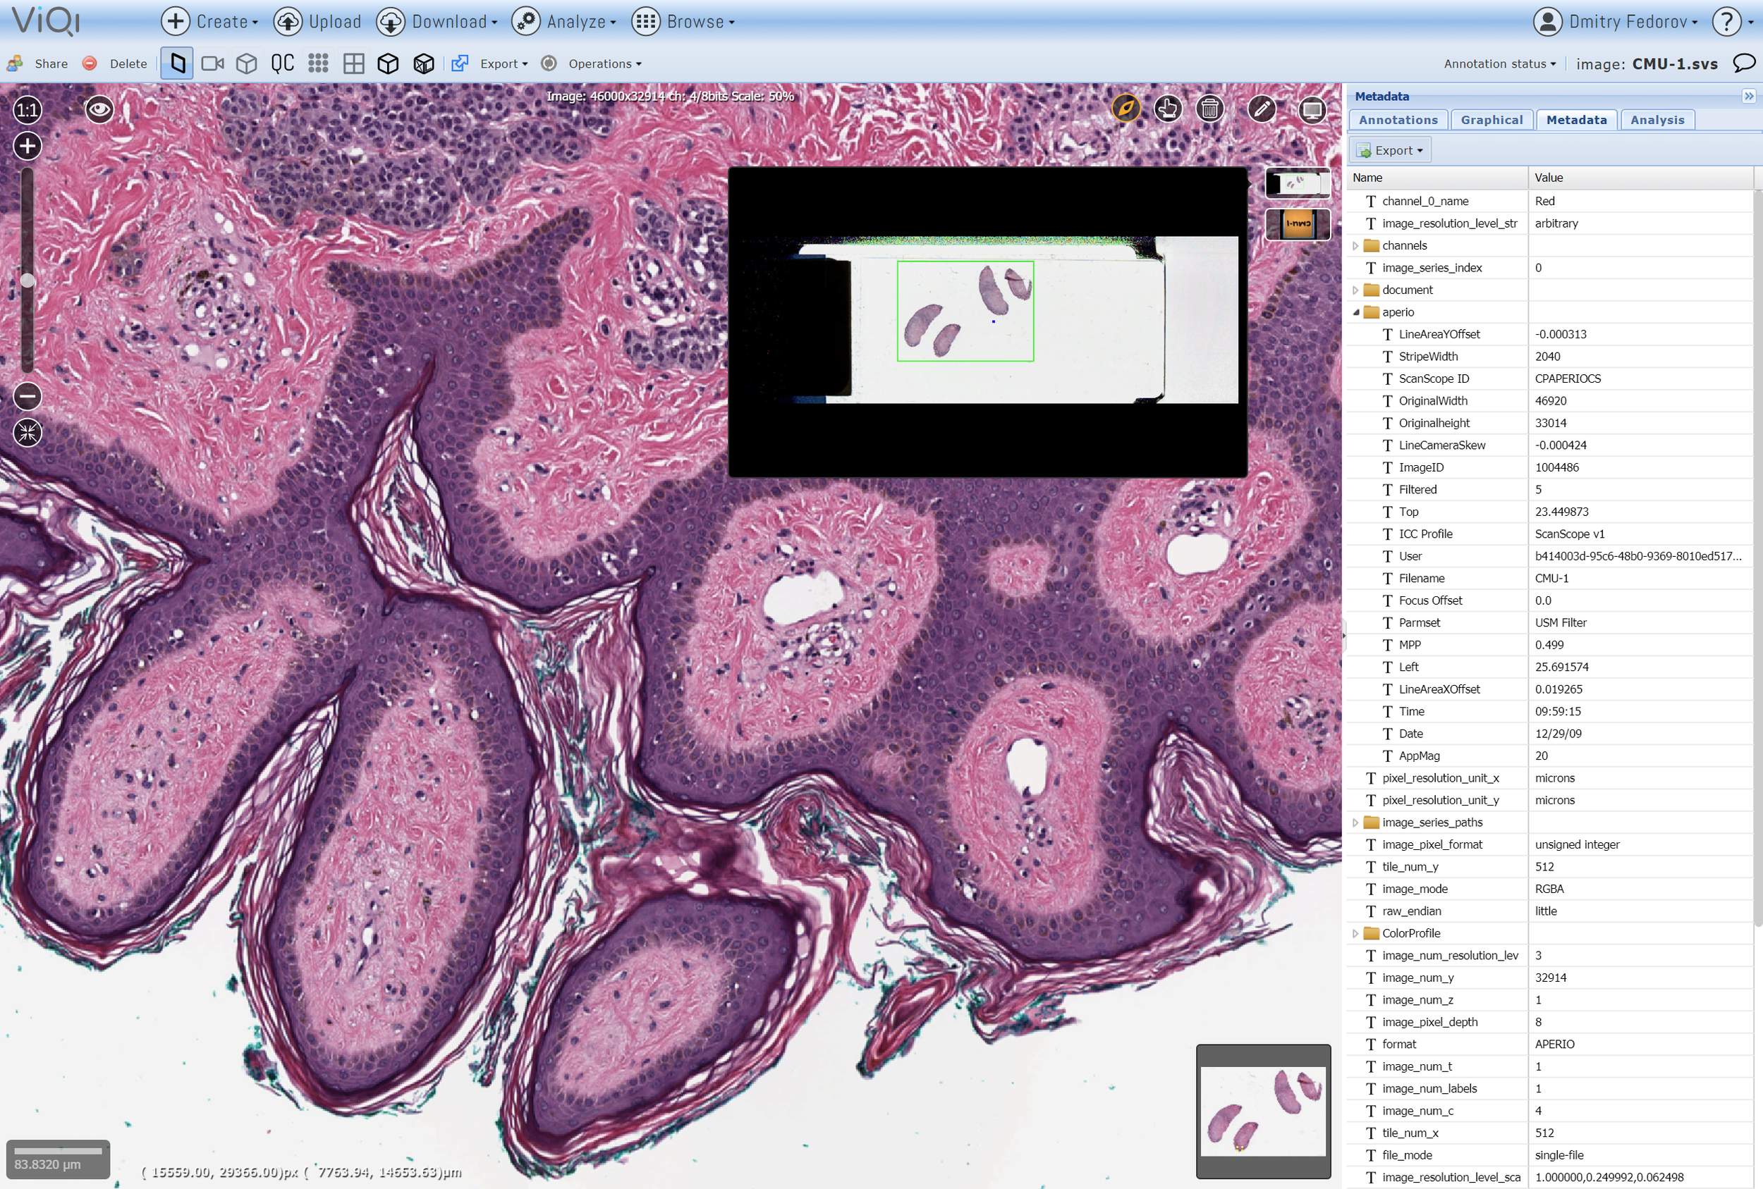
Task: Click the Value column header
Action: [x=1640, y=178]
